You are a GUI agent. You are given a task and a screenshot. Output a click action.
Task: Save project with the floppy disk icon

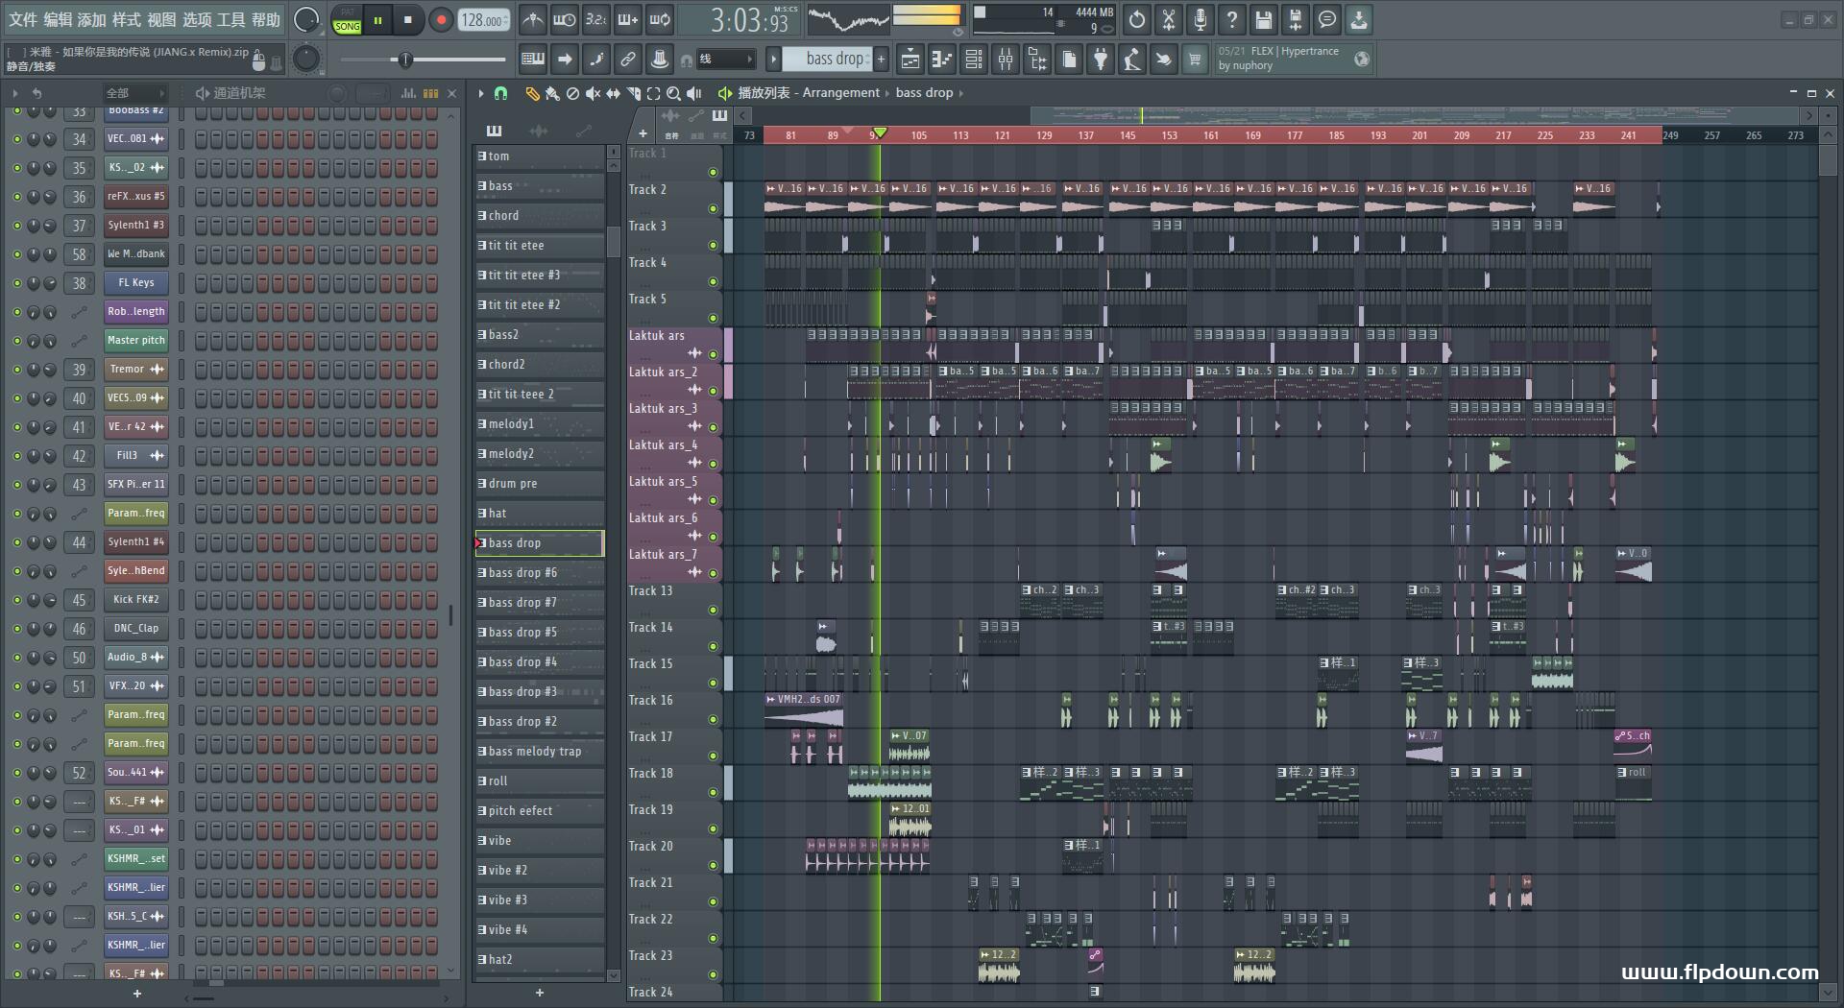click(1264, 19)
